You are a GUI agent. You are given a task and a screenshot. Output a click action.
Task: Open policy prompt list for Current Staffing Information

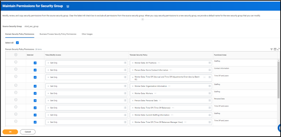(x=209, y=115)
